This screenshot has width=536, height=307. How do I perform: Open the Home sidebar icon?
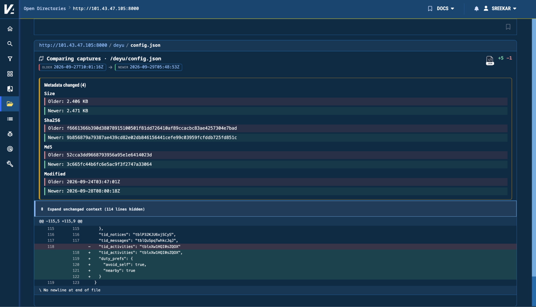tap(10, 29)
